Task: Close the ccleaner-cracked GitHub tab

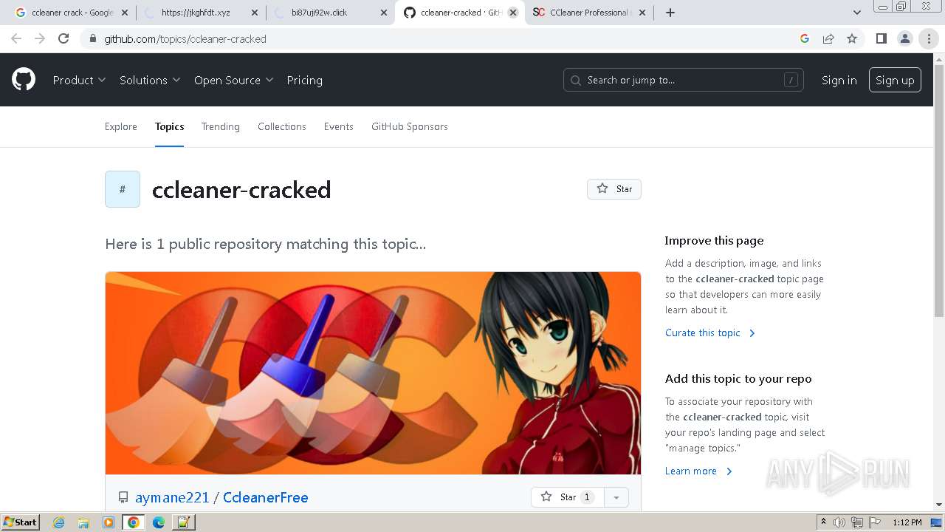Action: coord(513,13)
